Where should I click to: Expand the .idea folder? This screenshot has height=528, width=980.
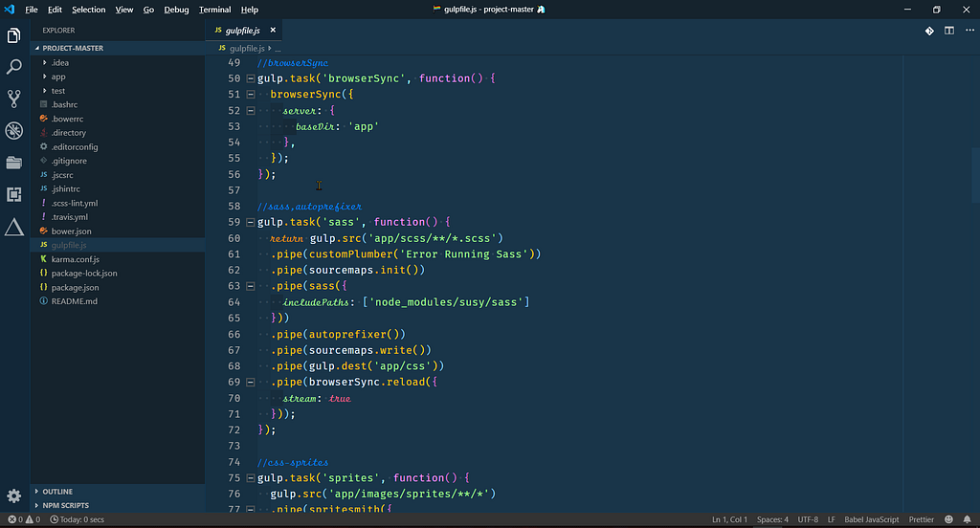(x=118, y=62)
